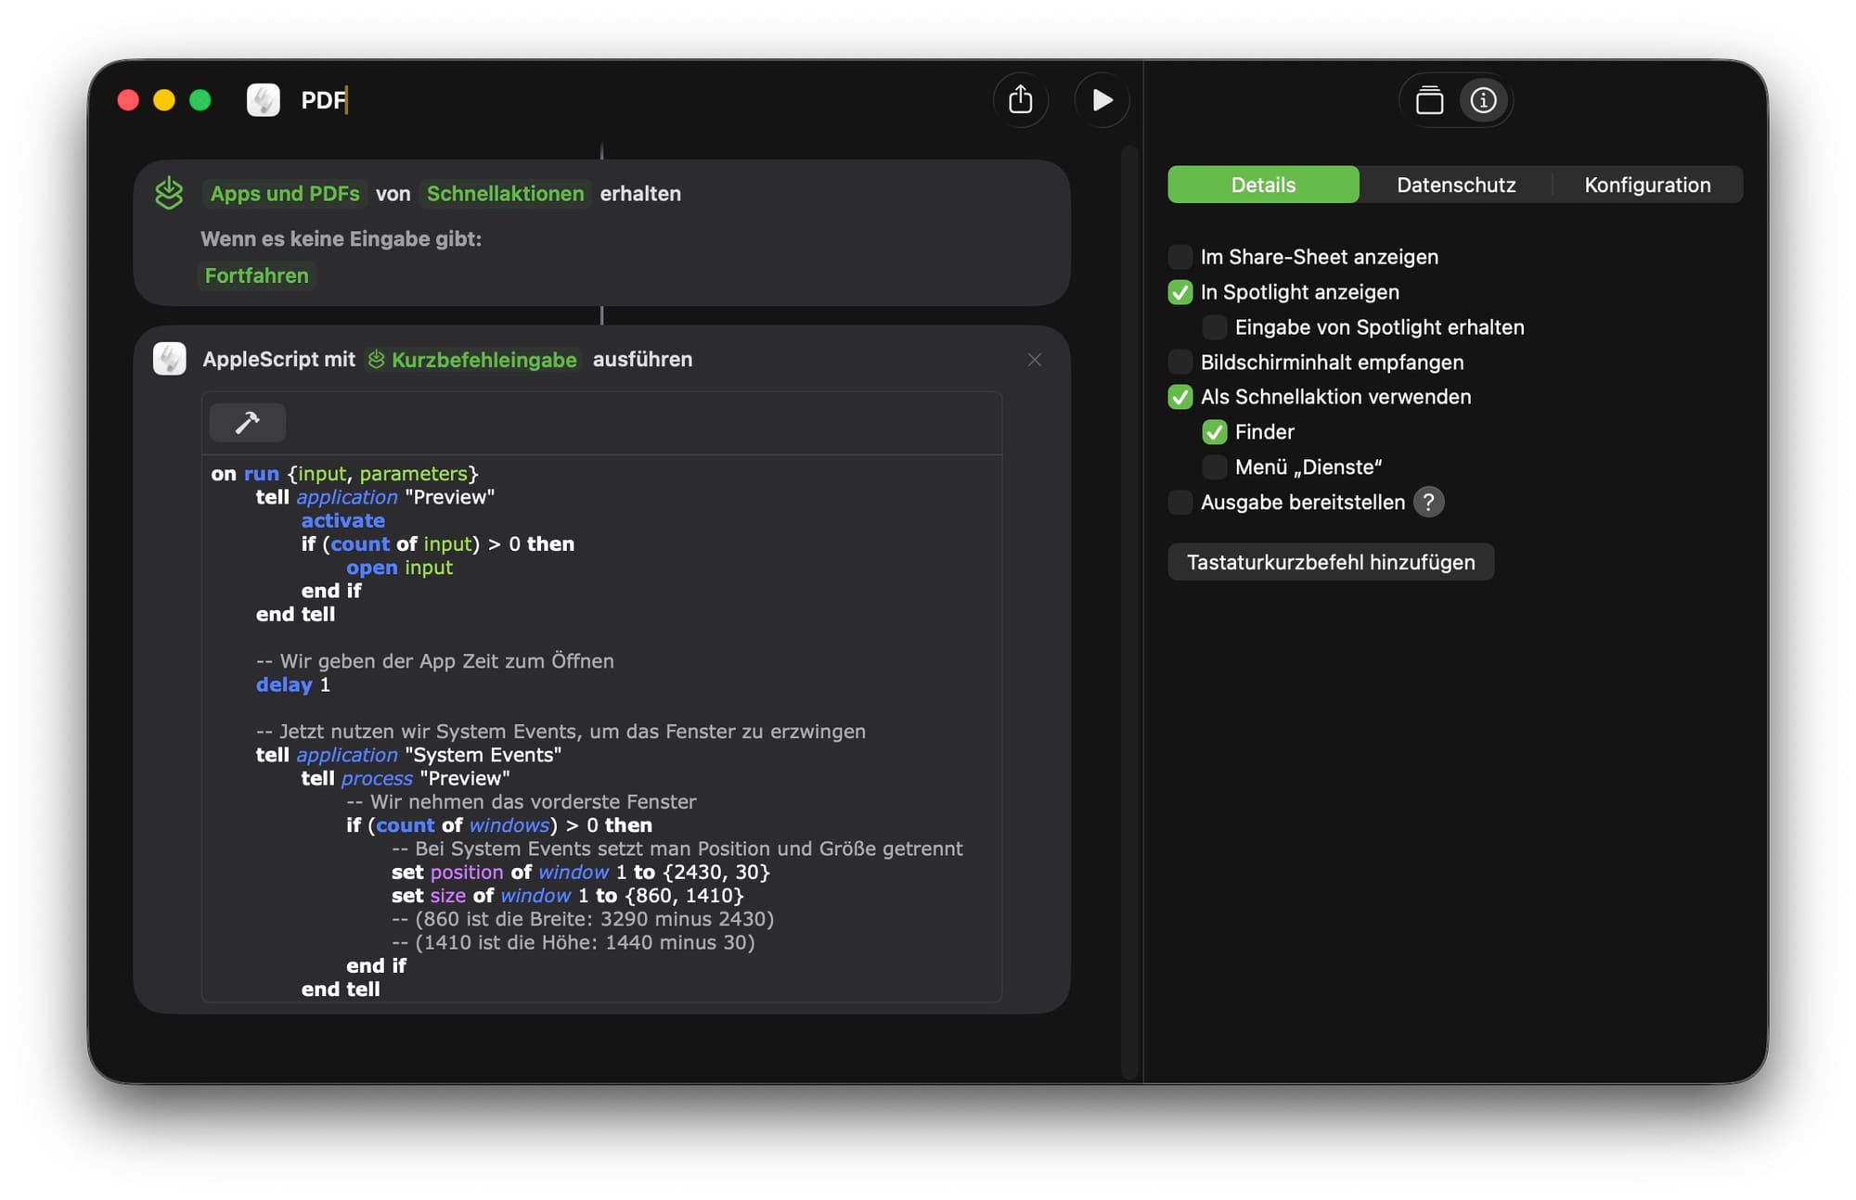Click the info details icon

point(1483,99)
